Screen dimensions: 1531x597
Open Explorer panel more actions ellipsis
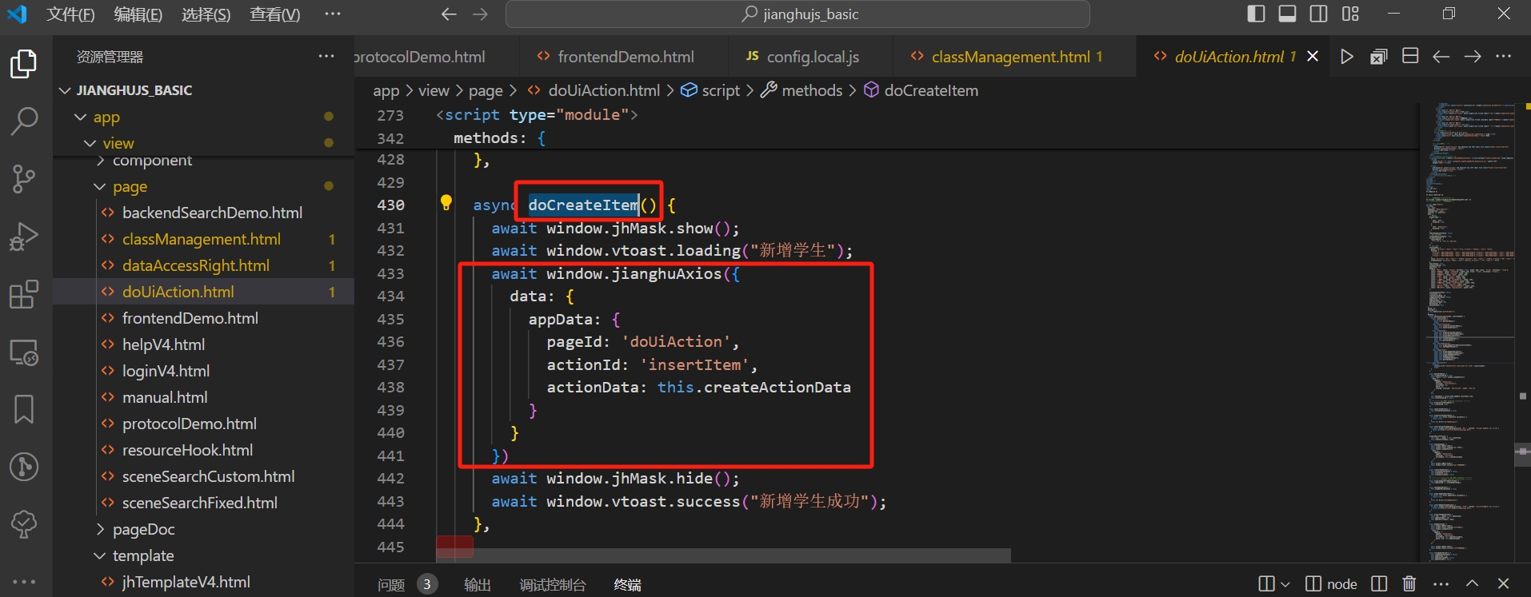pos(326,56)
